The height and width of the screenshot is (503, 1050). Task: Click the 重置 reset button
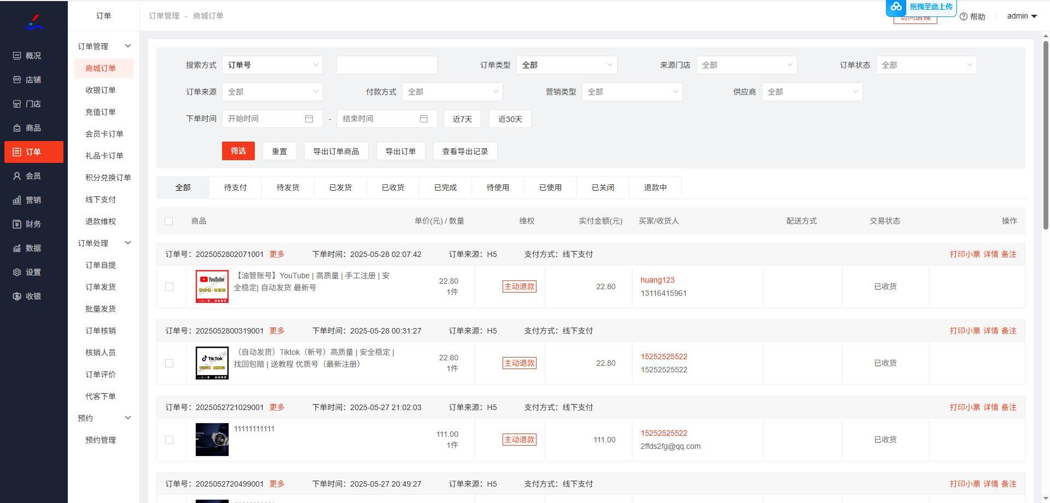pyautogui.click(x=279, y=151)
